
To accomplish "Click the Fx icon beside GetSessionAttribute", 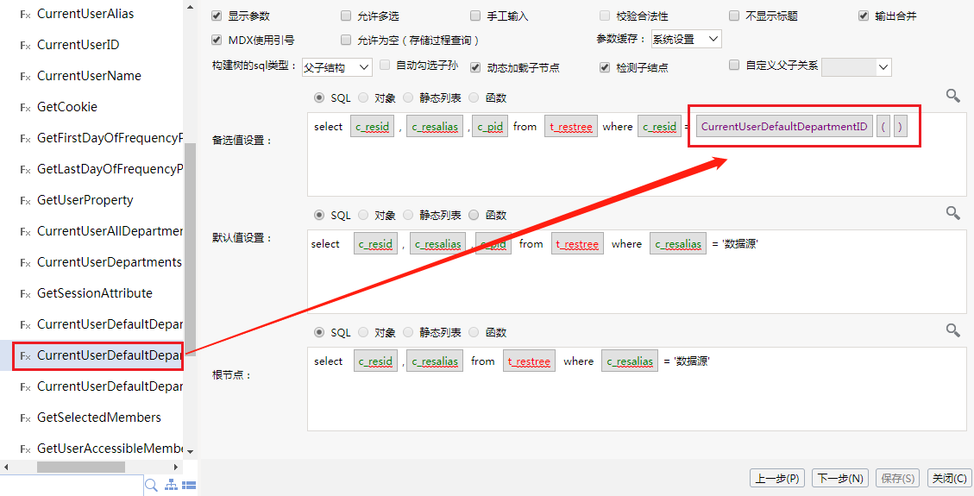I will point(26,293).
